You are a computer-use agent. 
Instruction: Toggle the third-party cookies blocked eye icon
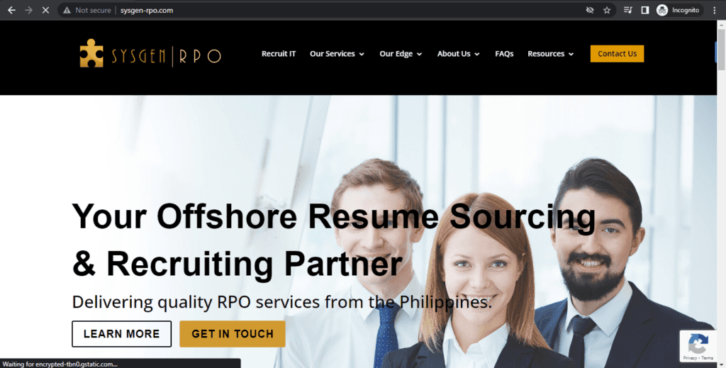pyautogui.click(x=589, y=10)
